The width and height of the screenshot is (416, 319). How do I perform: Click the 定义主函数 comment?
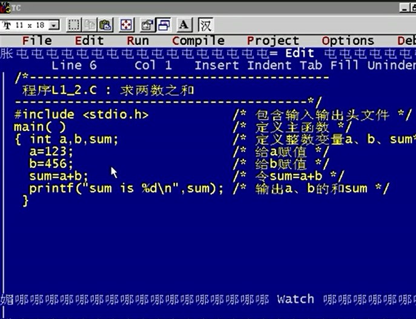tap(292, 127)
